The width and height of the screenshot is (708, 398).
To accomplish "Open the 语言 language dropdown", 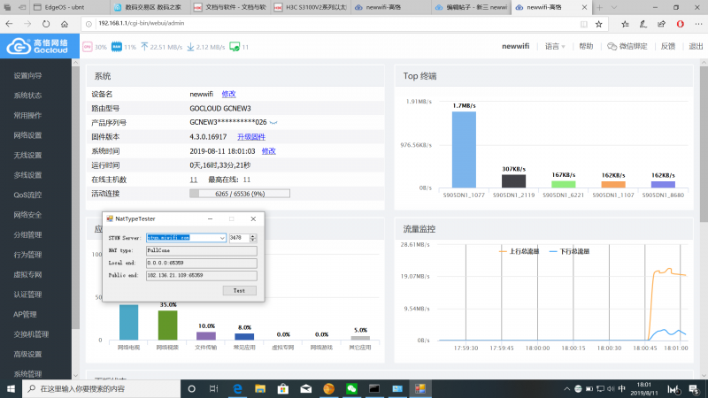I will tap(555, 47).
